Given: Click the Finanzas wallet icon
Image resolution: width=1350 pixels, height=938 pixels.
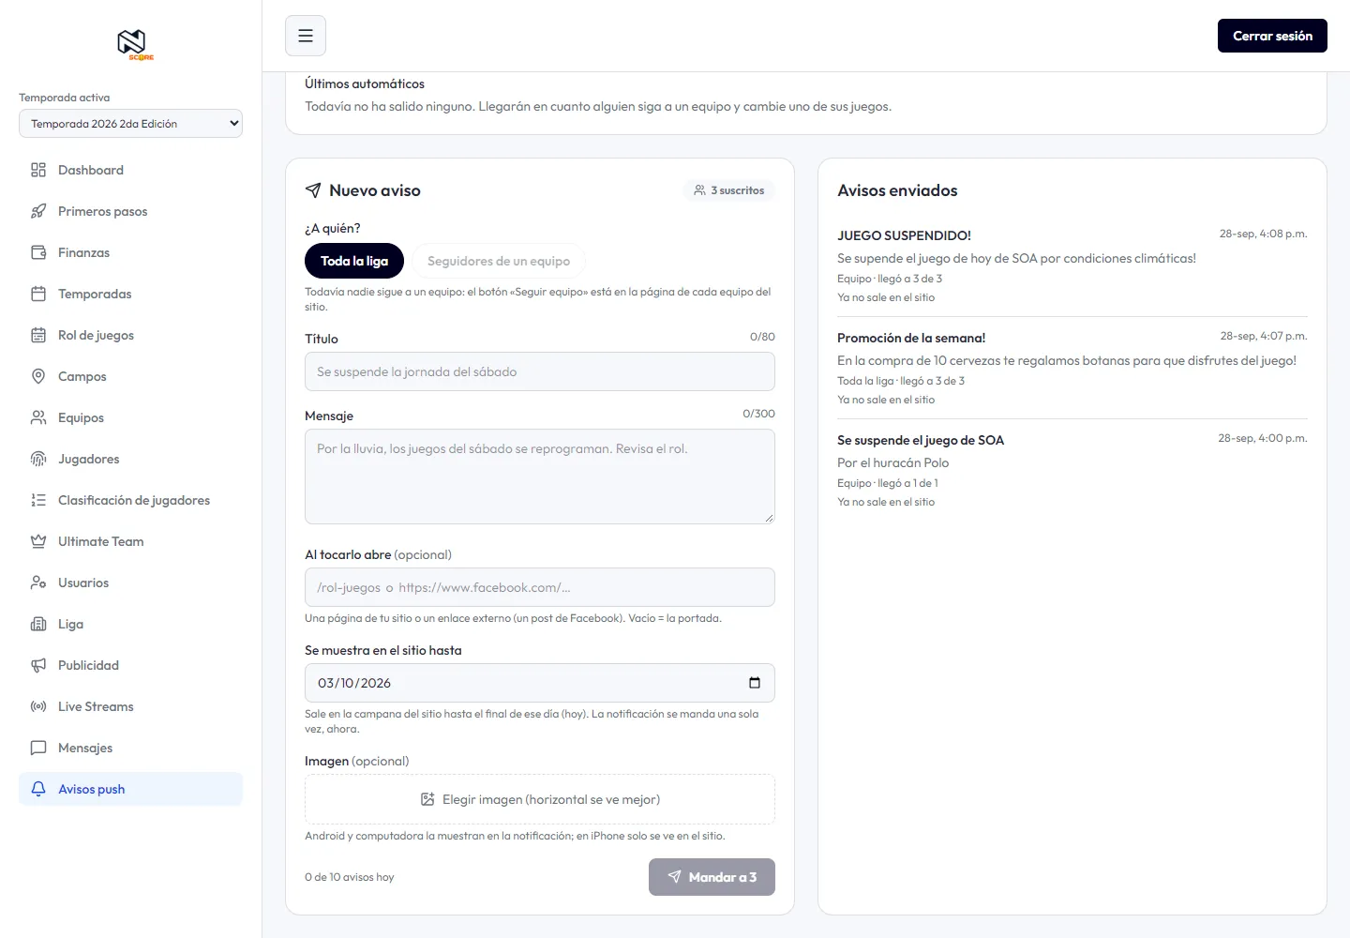Looking at the screenshot, I should point(38,252).
